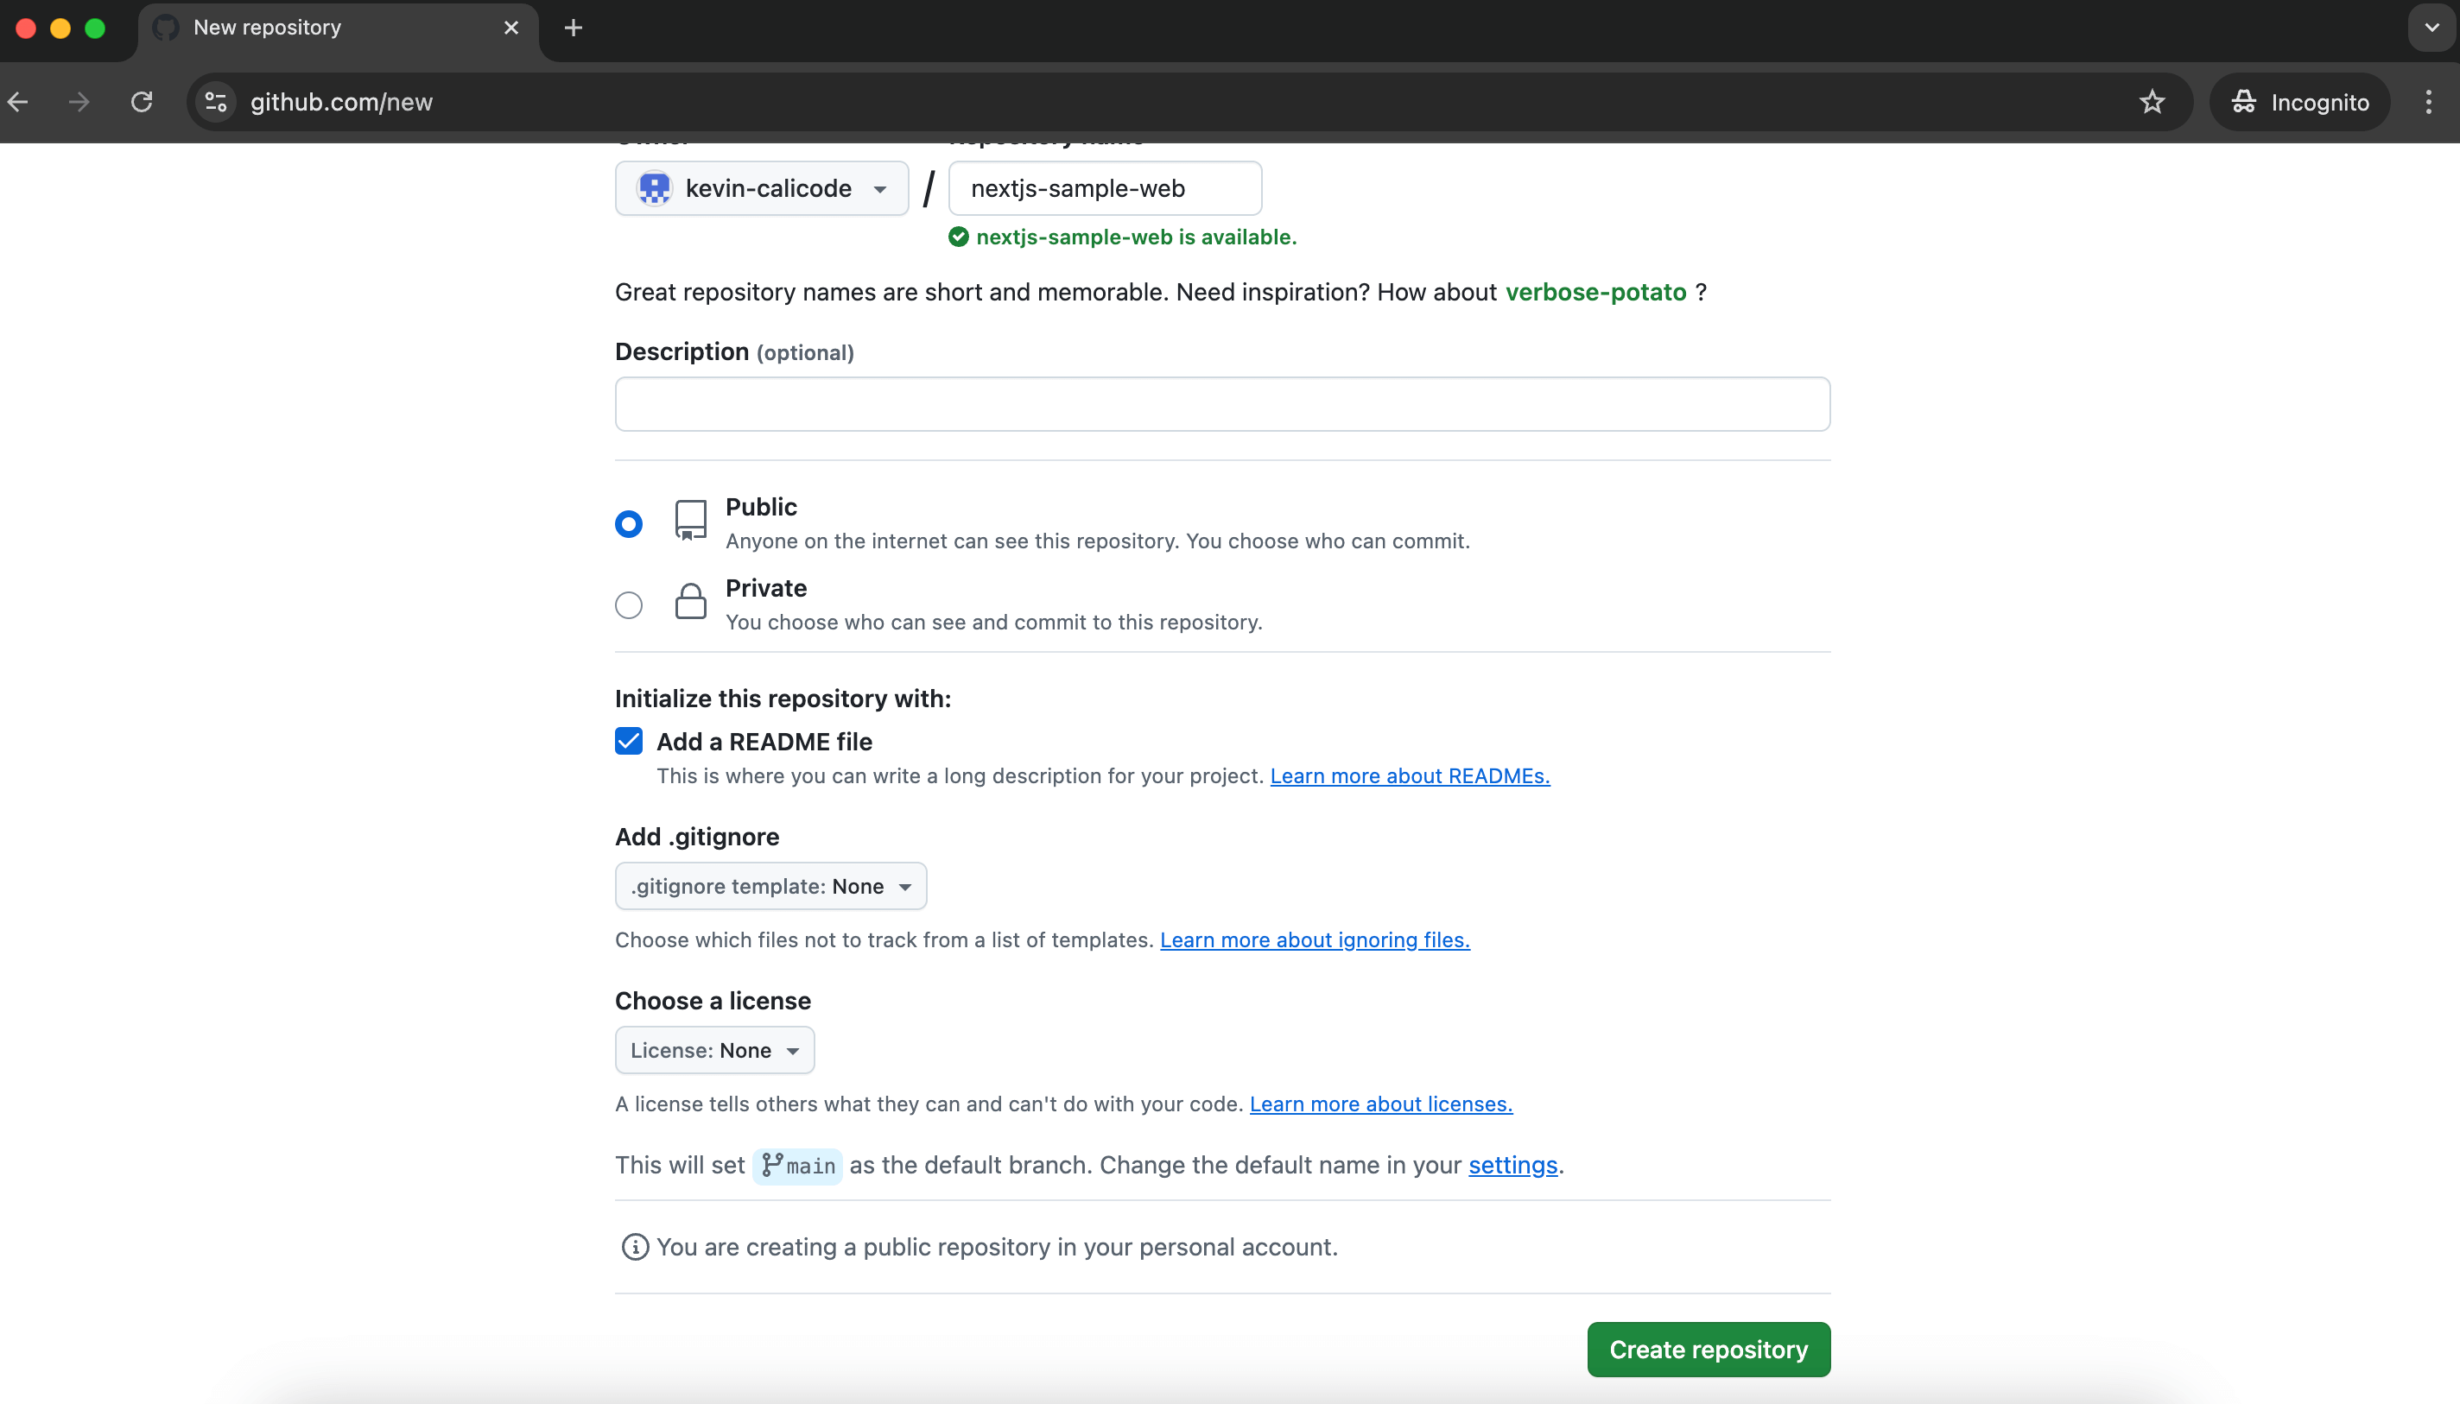This screenshot has height=1404, width=2460.
Task: Click the GitHub favicon/logo icon
Action: coord(164,25)
